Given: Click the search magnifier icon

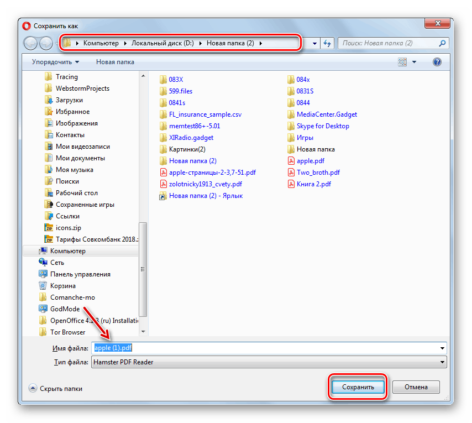Looking at the screenshot, I should [x=442, y=43].
